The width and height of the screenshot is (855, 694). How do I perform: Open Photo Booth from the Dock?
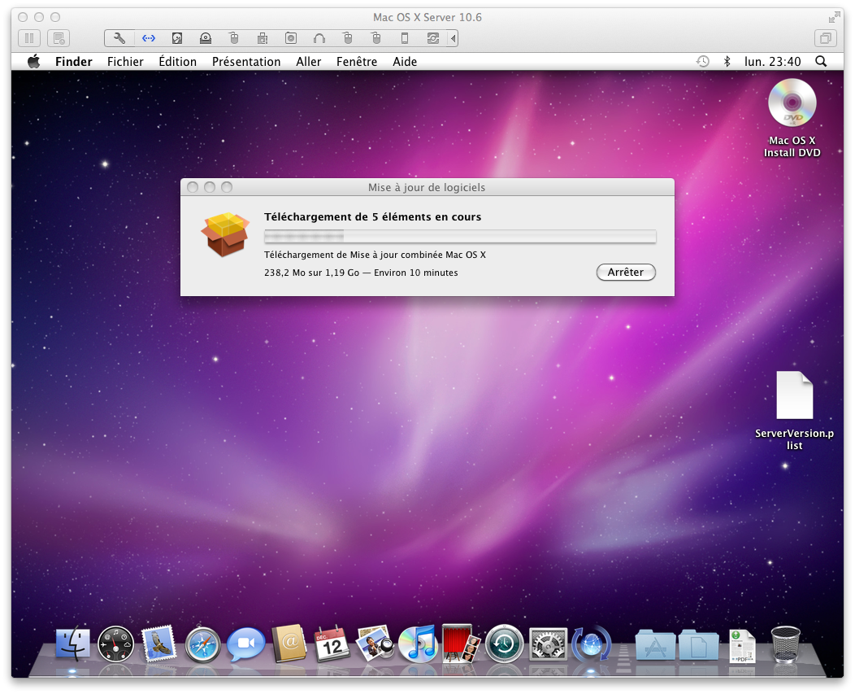(461, 645)
